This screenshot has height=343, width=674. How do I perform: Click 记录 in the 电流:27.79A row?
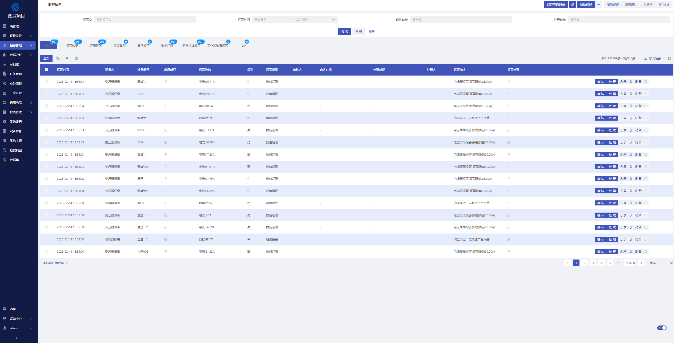pyautogui.click(x=623, y=179)
